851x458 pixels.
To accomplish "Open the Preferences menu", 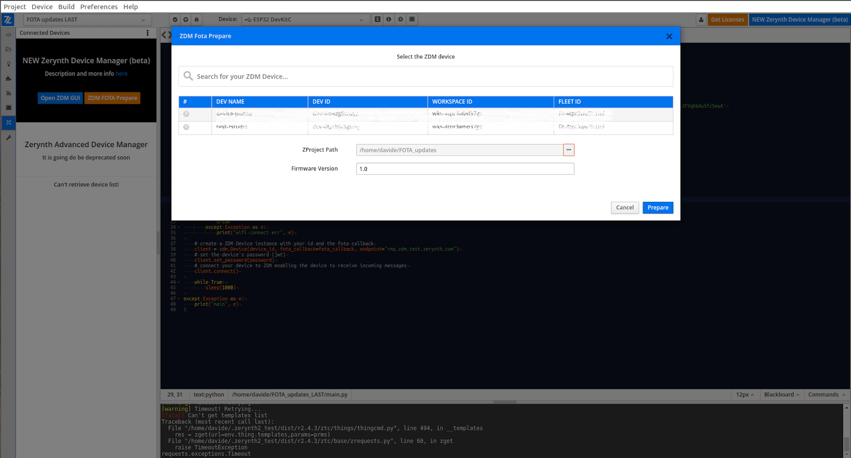I will point(99,6).
